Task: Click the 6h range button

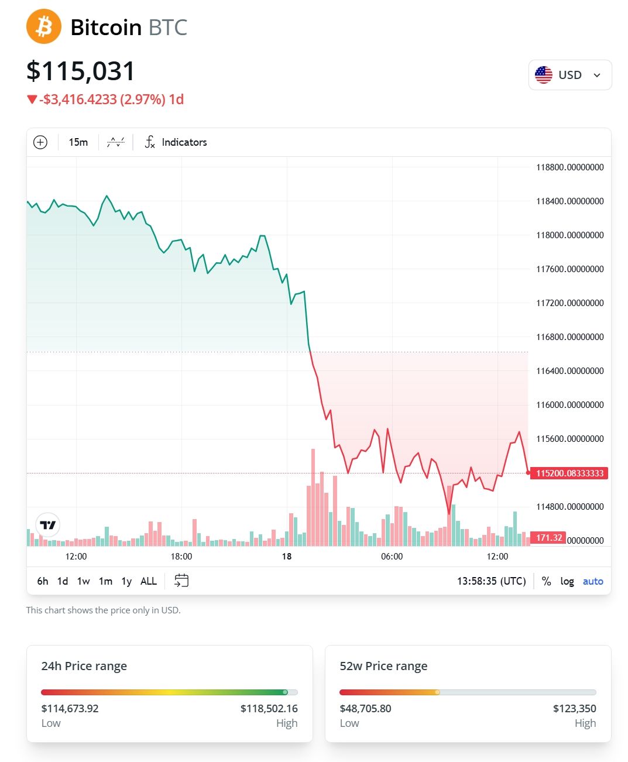Action: pos(42,581)
